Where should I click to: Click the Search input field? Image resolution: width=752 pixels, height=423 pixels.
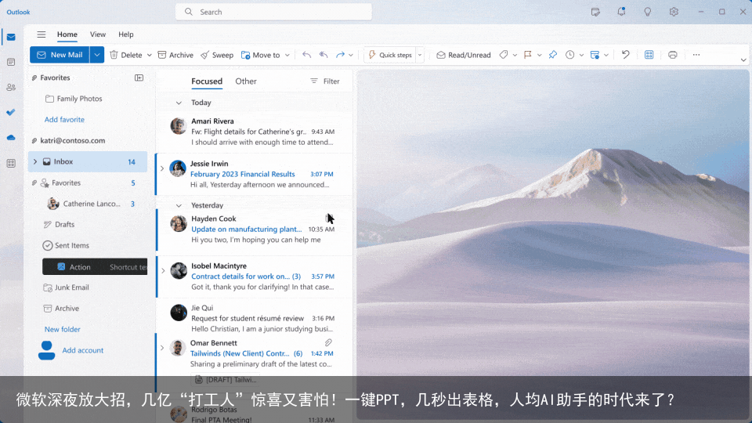(273, 12)
